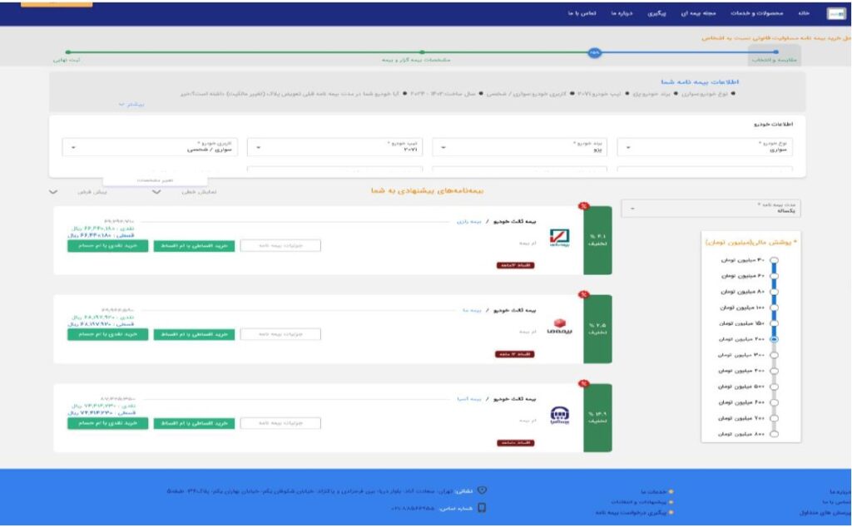Select the 800 million Toman coverage option
Viewport: 852px width, 527px height.
775,434
